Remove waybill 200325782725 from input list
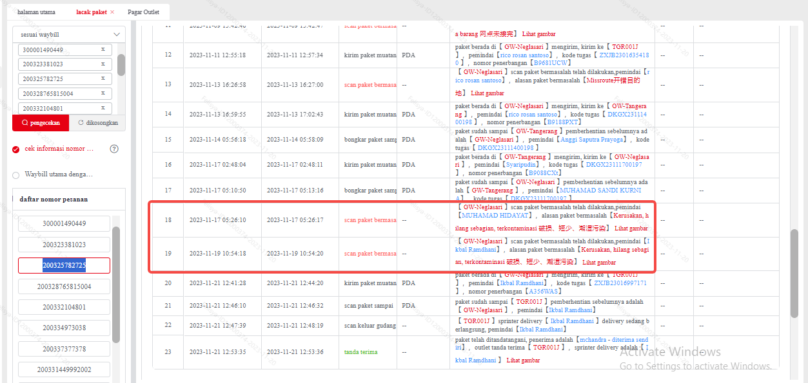 (103, 79)
